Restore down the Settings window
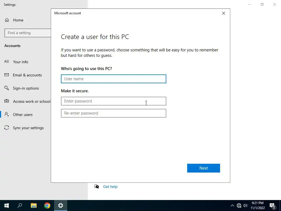Viewport: 281px width, 211px height. pyautogui.click(x=262, y=4)
